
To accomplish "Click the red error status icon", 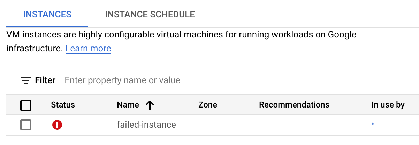I will (x=57, y=125).
